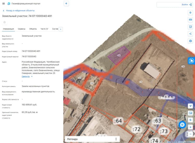Select the ruler measurement tool

[x=190, y=20]
